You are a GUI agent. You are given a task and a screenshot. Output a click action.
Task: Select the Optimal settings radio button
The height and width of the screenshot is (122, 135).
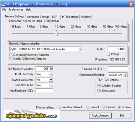pos(103,107)
